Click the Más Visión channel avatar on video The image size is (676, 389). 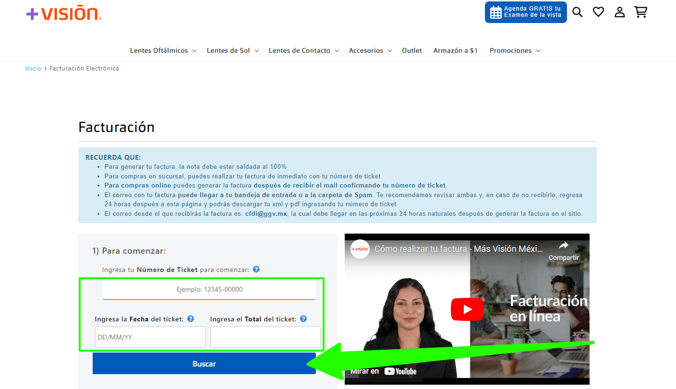tap(360, 249)
